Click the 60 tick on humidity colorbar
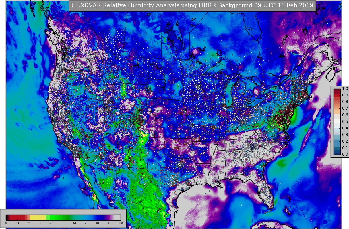Image resolution: width=349 pixels, height=229 pixels. point(75,223)
